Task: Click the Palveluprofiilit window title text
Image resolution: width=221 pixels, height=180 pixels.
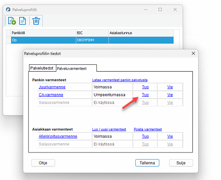Action: [25, 10]
